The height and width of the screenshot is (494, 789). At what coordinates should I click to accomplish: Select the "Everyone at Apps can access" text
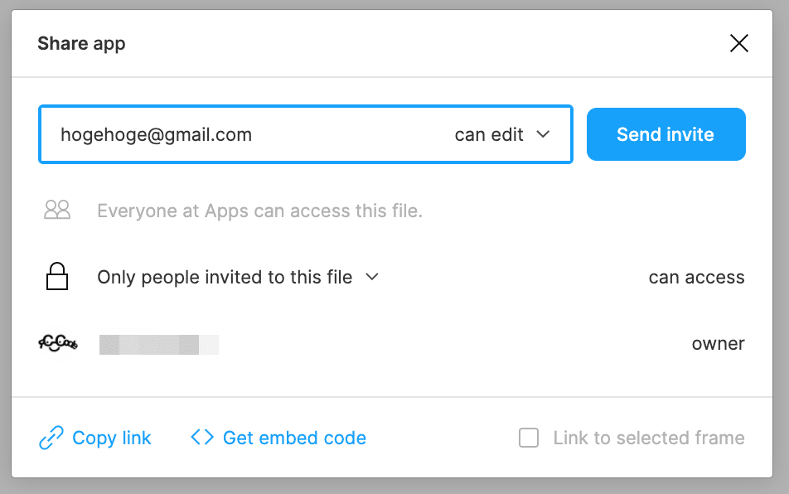259,211
